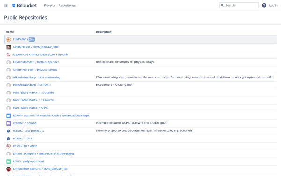Click the Name column header
Viewport: 281px width, 176px height.
click(10, 32)
